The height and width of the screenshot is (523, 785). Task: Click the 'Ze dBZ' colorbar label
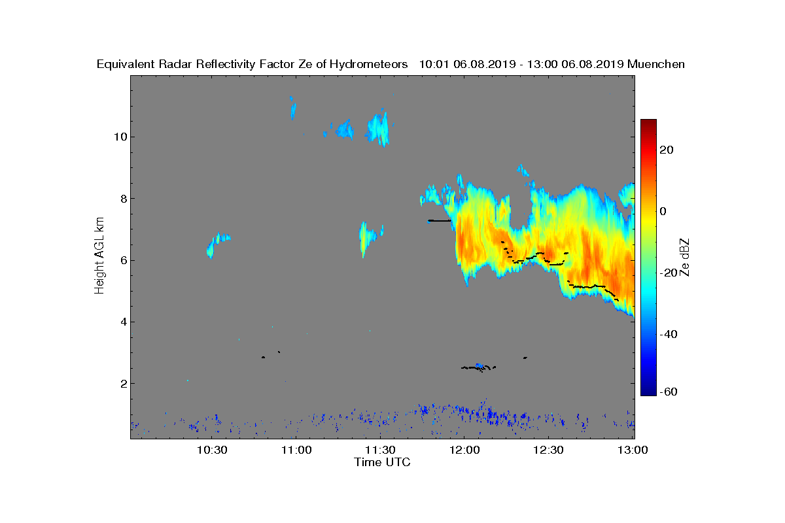685,257
